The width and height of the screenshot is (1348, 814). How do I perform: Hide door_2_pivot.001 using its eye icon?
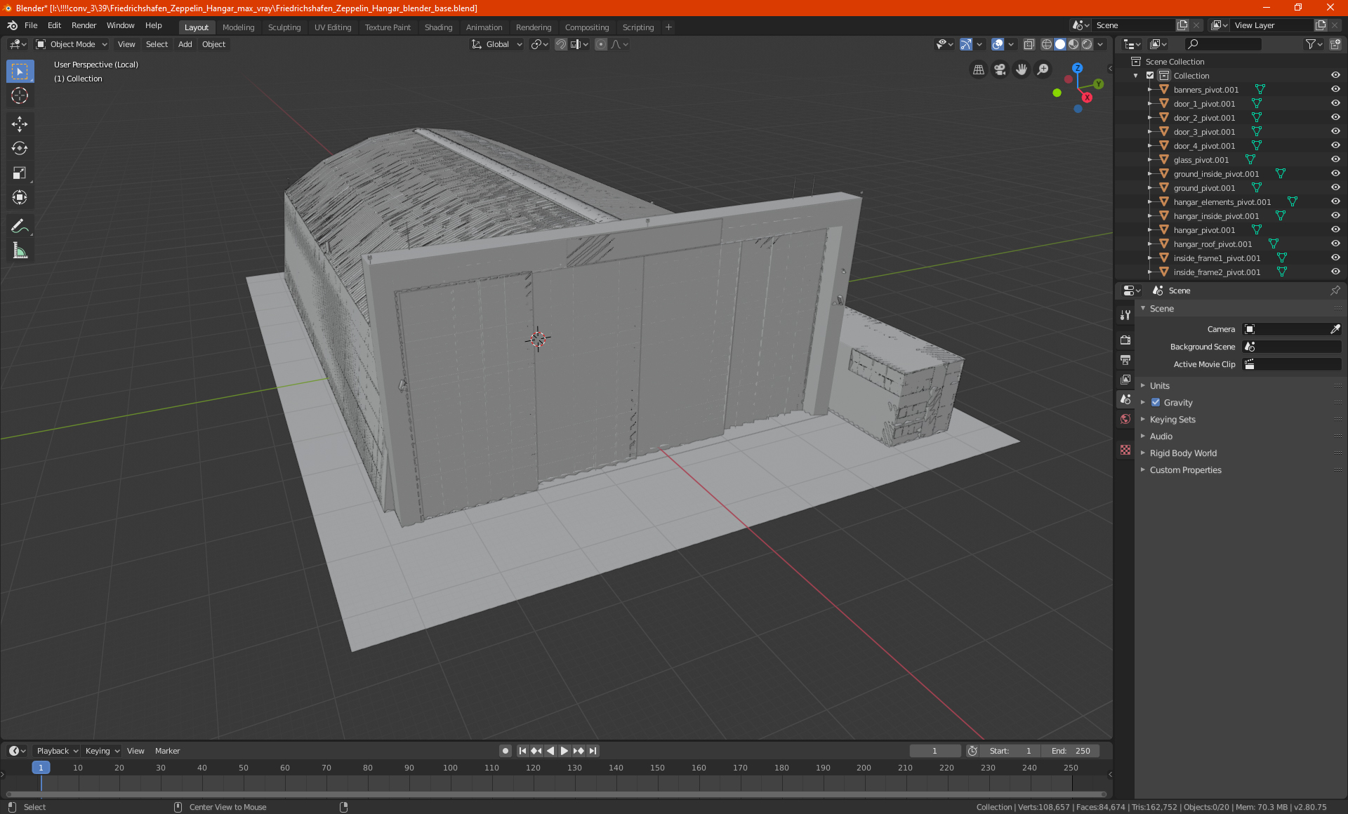[1335, 117]
